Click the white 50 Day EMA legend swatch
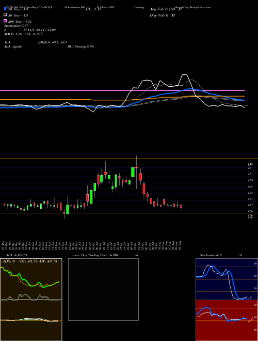This screenshot has height=341, width=258. pyautogui.click(x=6, y=15)
